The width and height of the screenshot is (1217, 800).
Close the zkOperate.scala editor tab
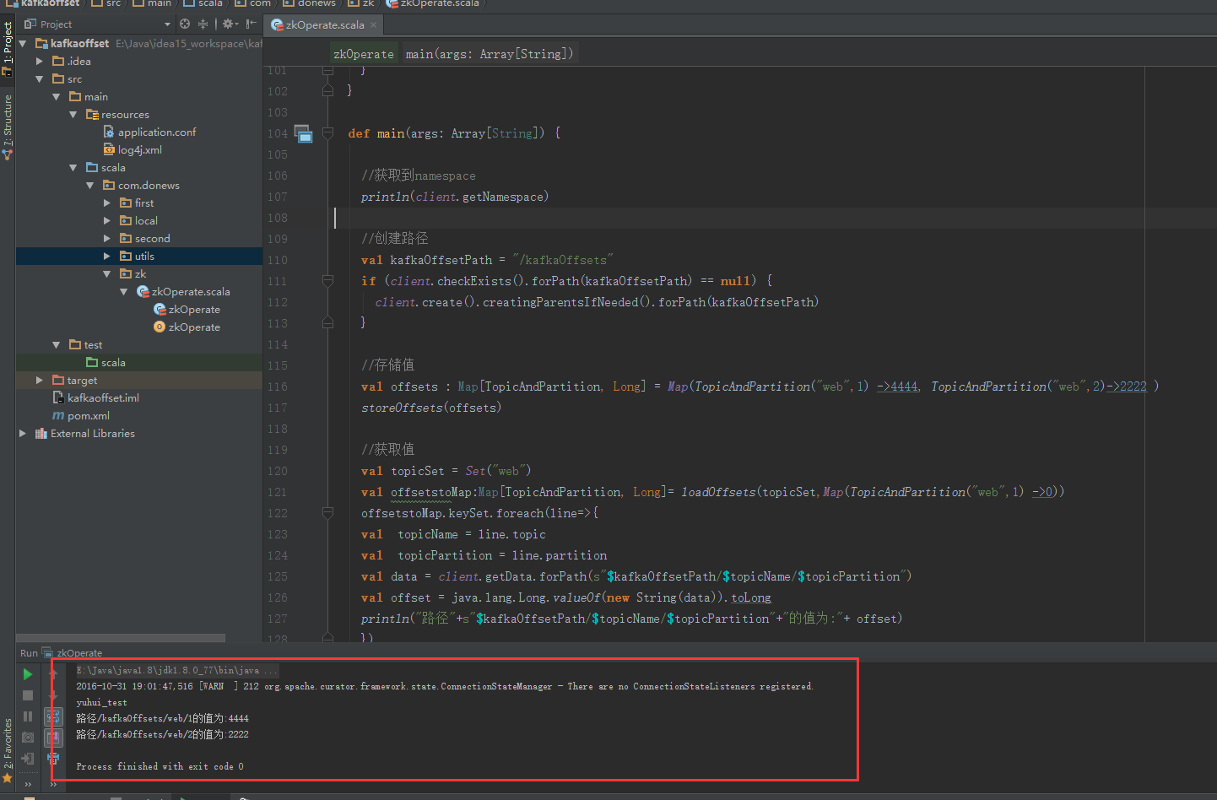point(374,24)
